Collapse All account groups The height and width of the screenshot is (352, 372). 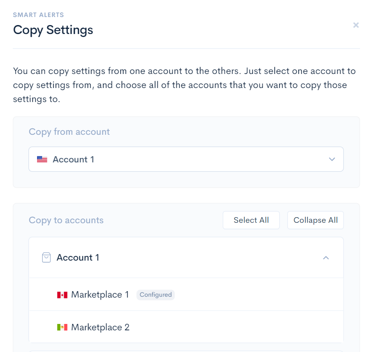click(315, 220)
